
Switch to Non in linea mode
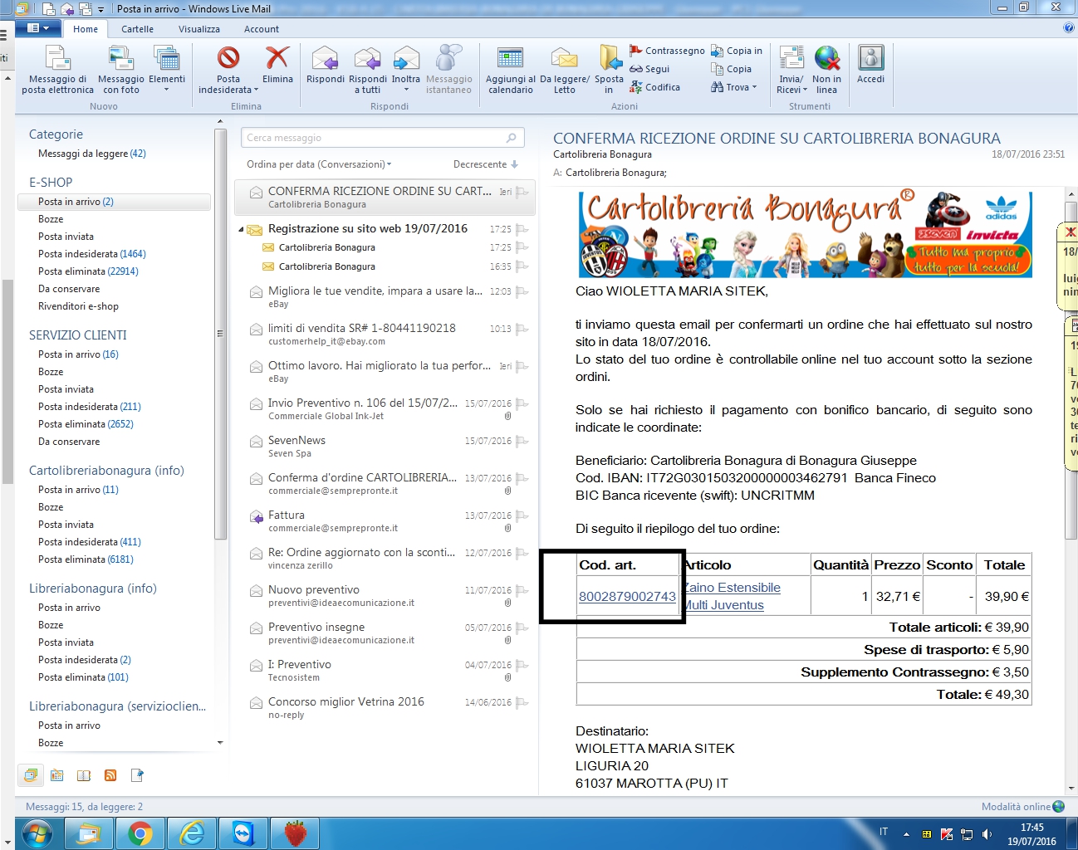826,70
